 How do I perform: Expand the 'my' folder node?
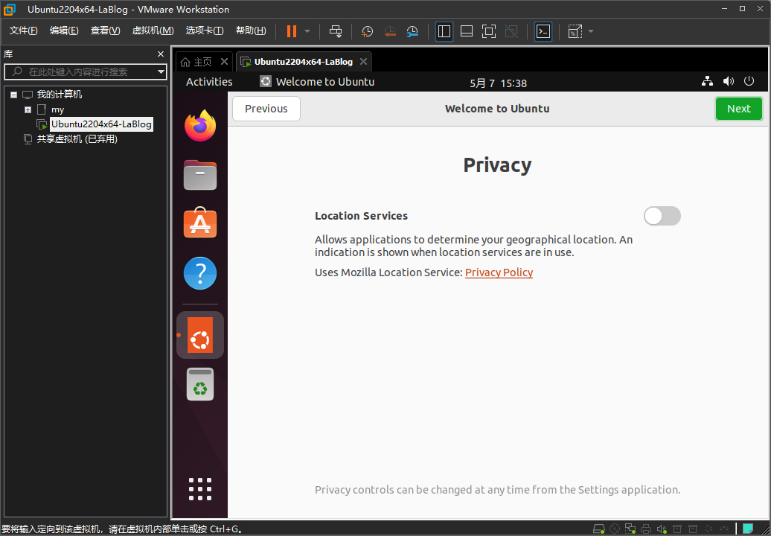click(28, 109)
